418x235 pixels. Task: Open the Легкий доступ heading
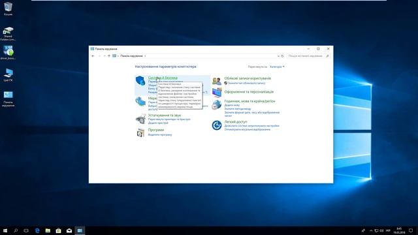click(236, 122)
